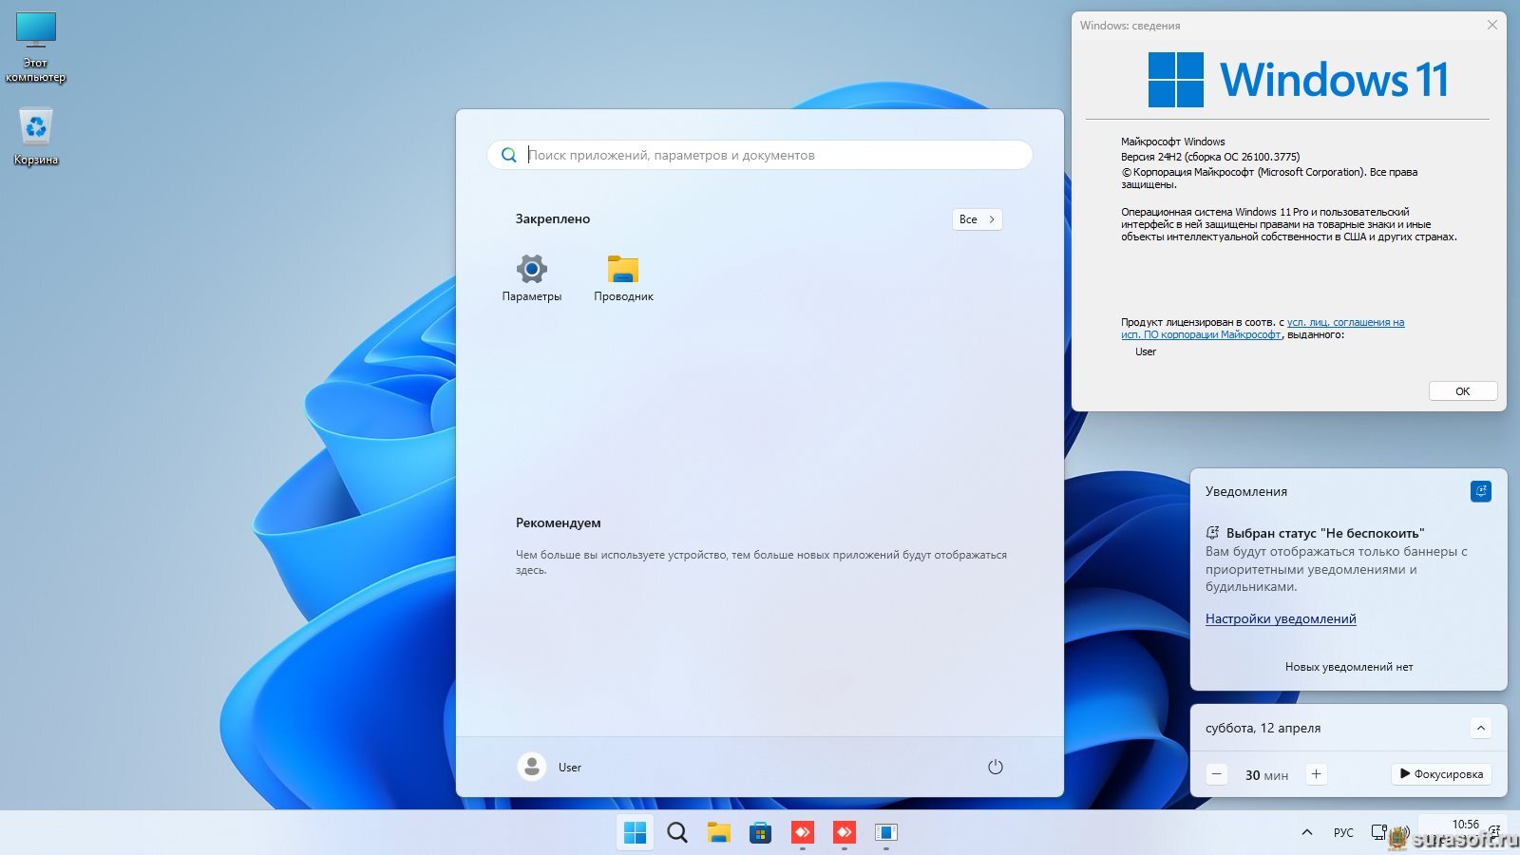Screen dimensions: 1520x855
Task: Open the Настройки уведомлений link
Action: 1281,618
